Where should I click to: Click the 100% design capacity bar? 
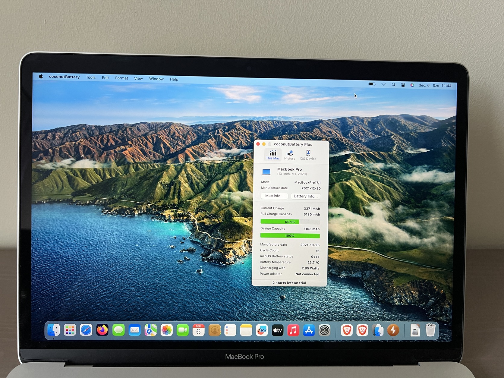coord(290,236)
